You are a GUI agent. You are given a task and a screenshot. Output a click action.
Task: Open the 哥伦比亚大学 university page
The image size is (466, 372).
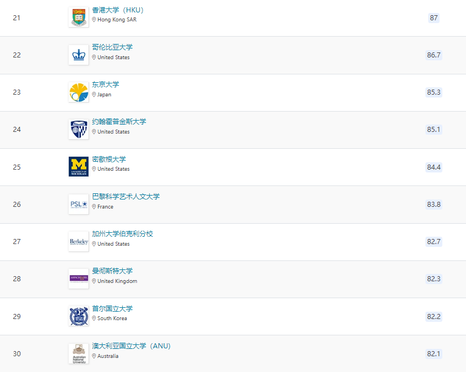[x=109, y=47]
